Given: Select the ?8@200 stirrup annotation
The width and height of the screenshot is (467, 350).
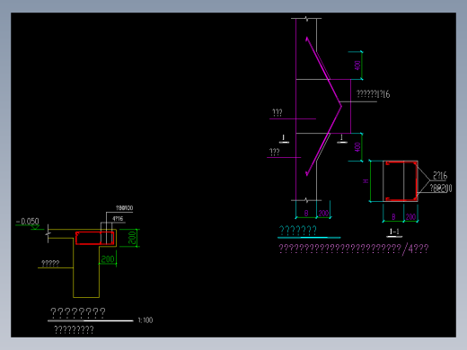Looking at the screenshot, I should [x=441, y=188].
